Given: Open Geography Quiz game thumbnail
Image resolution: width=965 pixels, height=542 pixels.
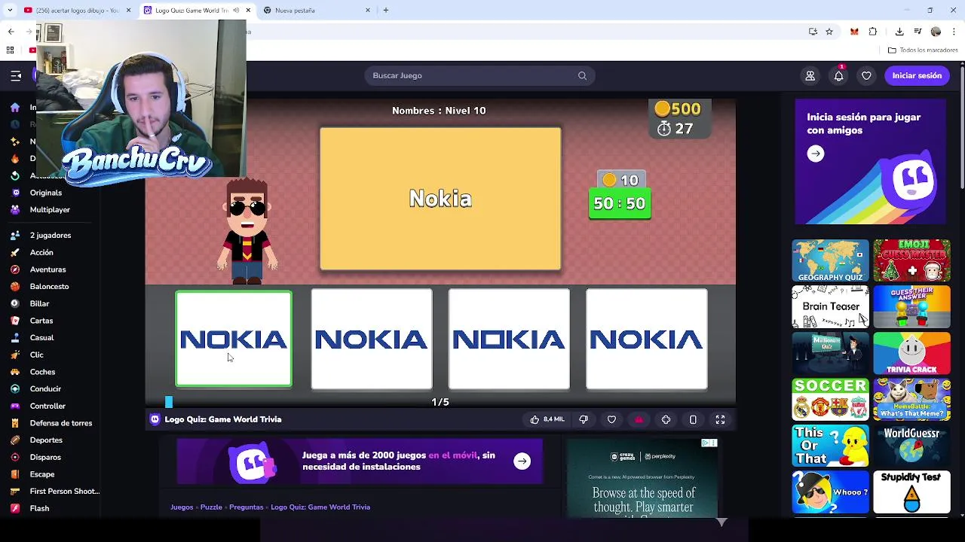Looking at the screenshot, I should [x=830, y=260].
